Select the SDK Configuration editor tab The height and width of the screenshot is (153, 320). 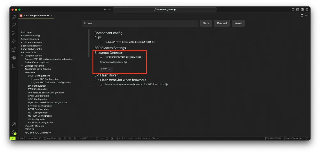point(36,15)
